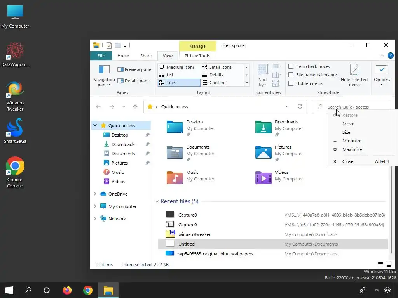Switch to the Home ribbon tab

[x=123, y=56]
